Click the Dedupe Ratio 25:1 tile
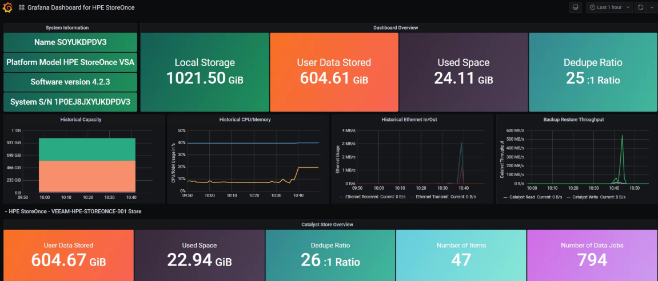The height and width of the screenshot is (281, 658). tap(593, 72)
